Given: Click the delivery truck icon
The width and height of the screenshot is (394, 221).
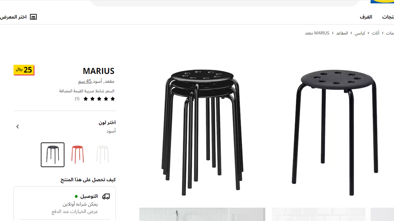Looking at the screenshot, I should [106, 196].
